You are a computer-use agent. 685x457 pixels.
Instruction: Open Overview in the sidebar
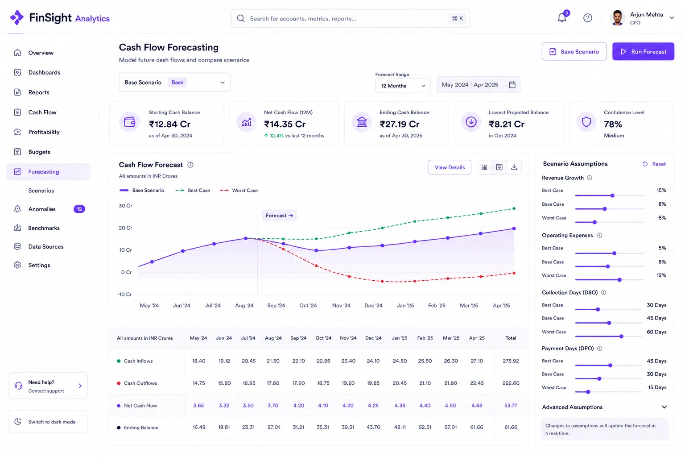pyautogui.click(x=48, y=53)
